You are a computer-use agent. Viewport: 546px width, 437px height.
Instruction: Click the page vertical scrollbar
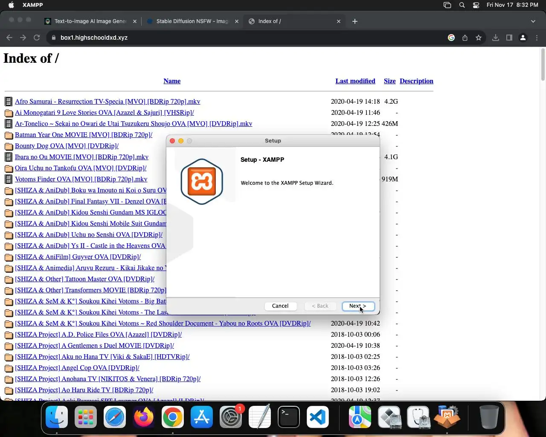(x=543, y=64)
